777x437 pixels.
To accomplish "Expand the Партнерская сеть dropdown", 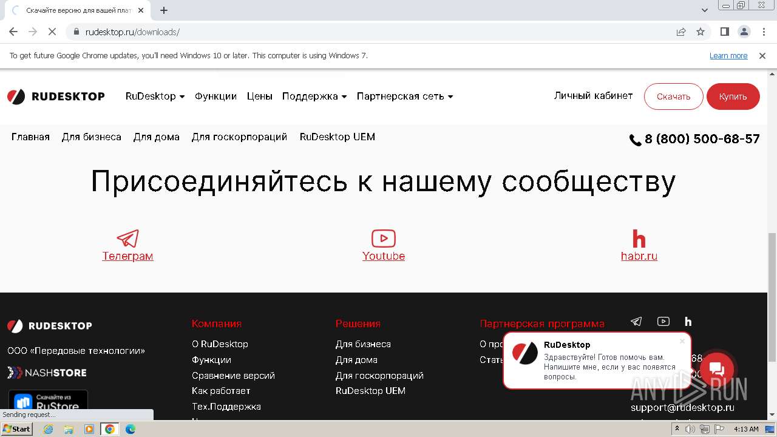I will coord(405,96).
